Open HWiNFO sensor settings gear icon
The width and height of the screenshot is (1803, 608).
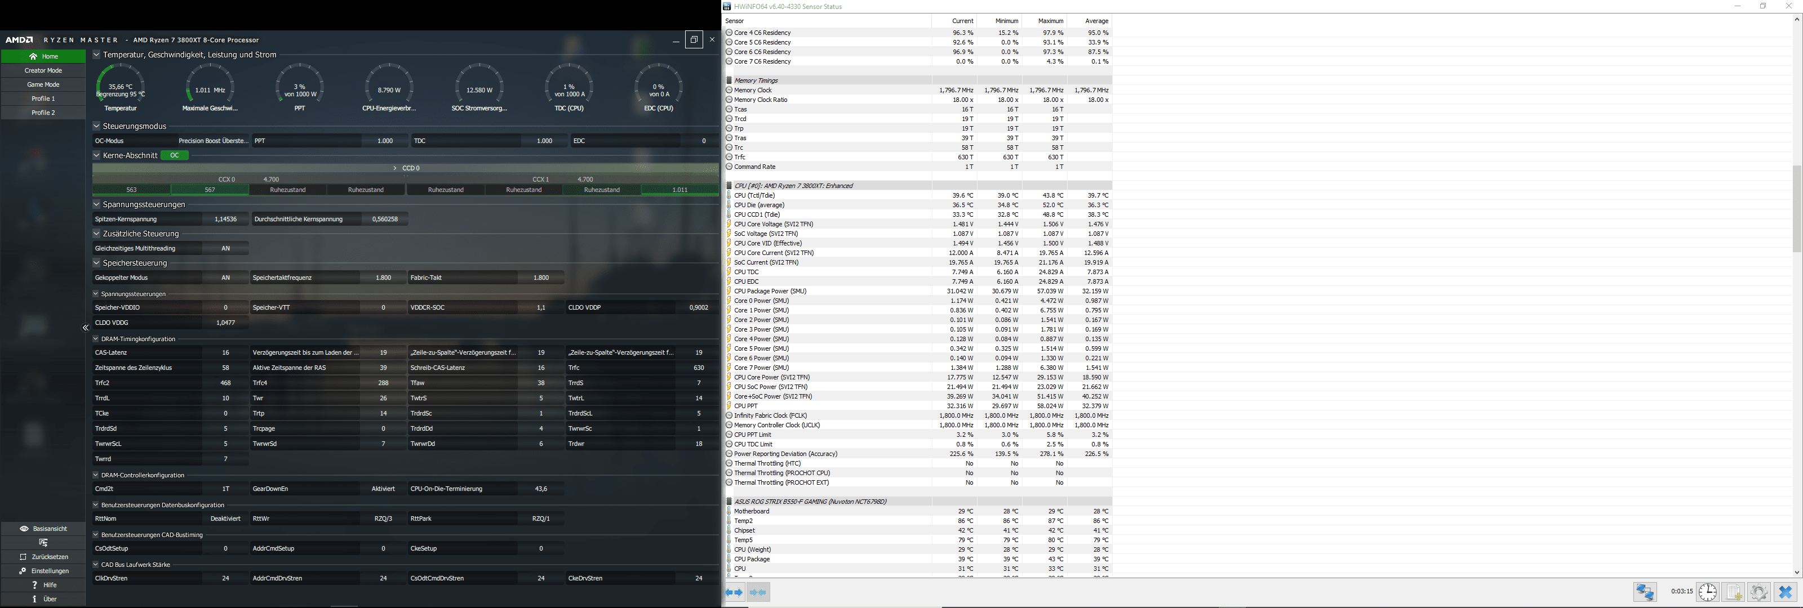click(1759, 592)
